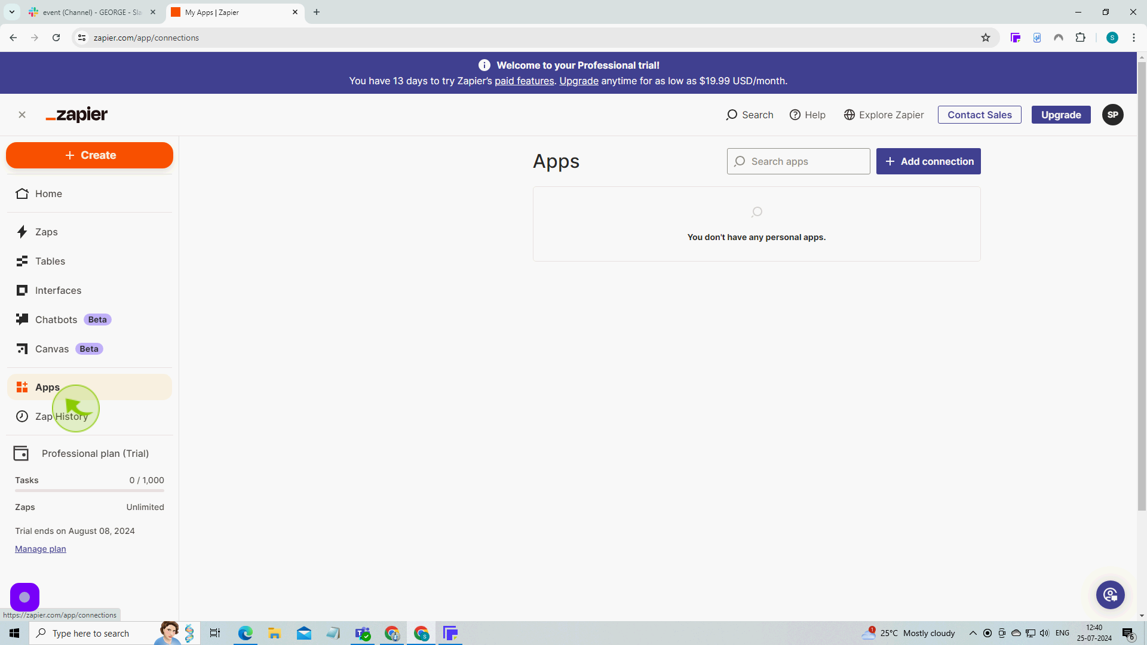1147x645 pixels.
Task: Click the orange Create button
Action: (90, 155)
